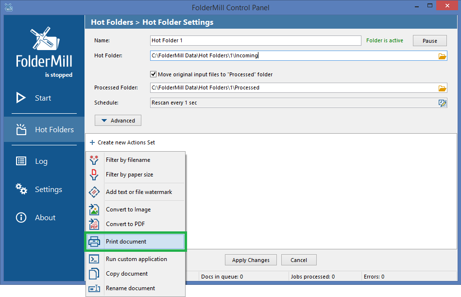Go back to Hot Folders breadcrumb

click(x=112, y=22)
